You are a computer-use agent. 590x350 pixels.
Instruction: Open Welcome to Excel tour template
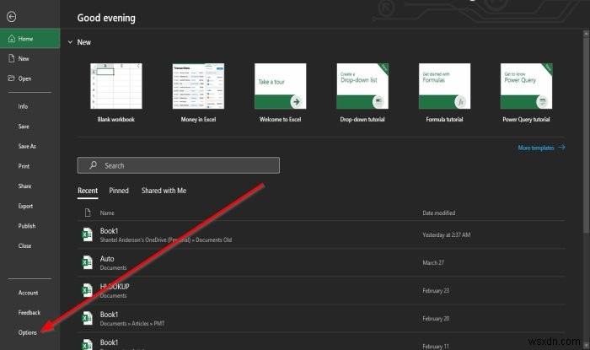point(281,93)
